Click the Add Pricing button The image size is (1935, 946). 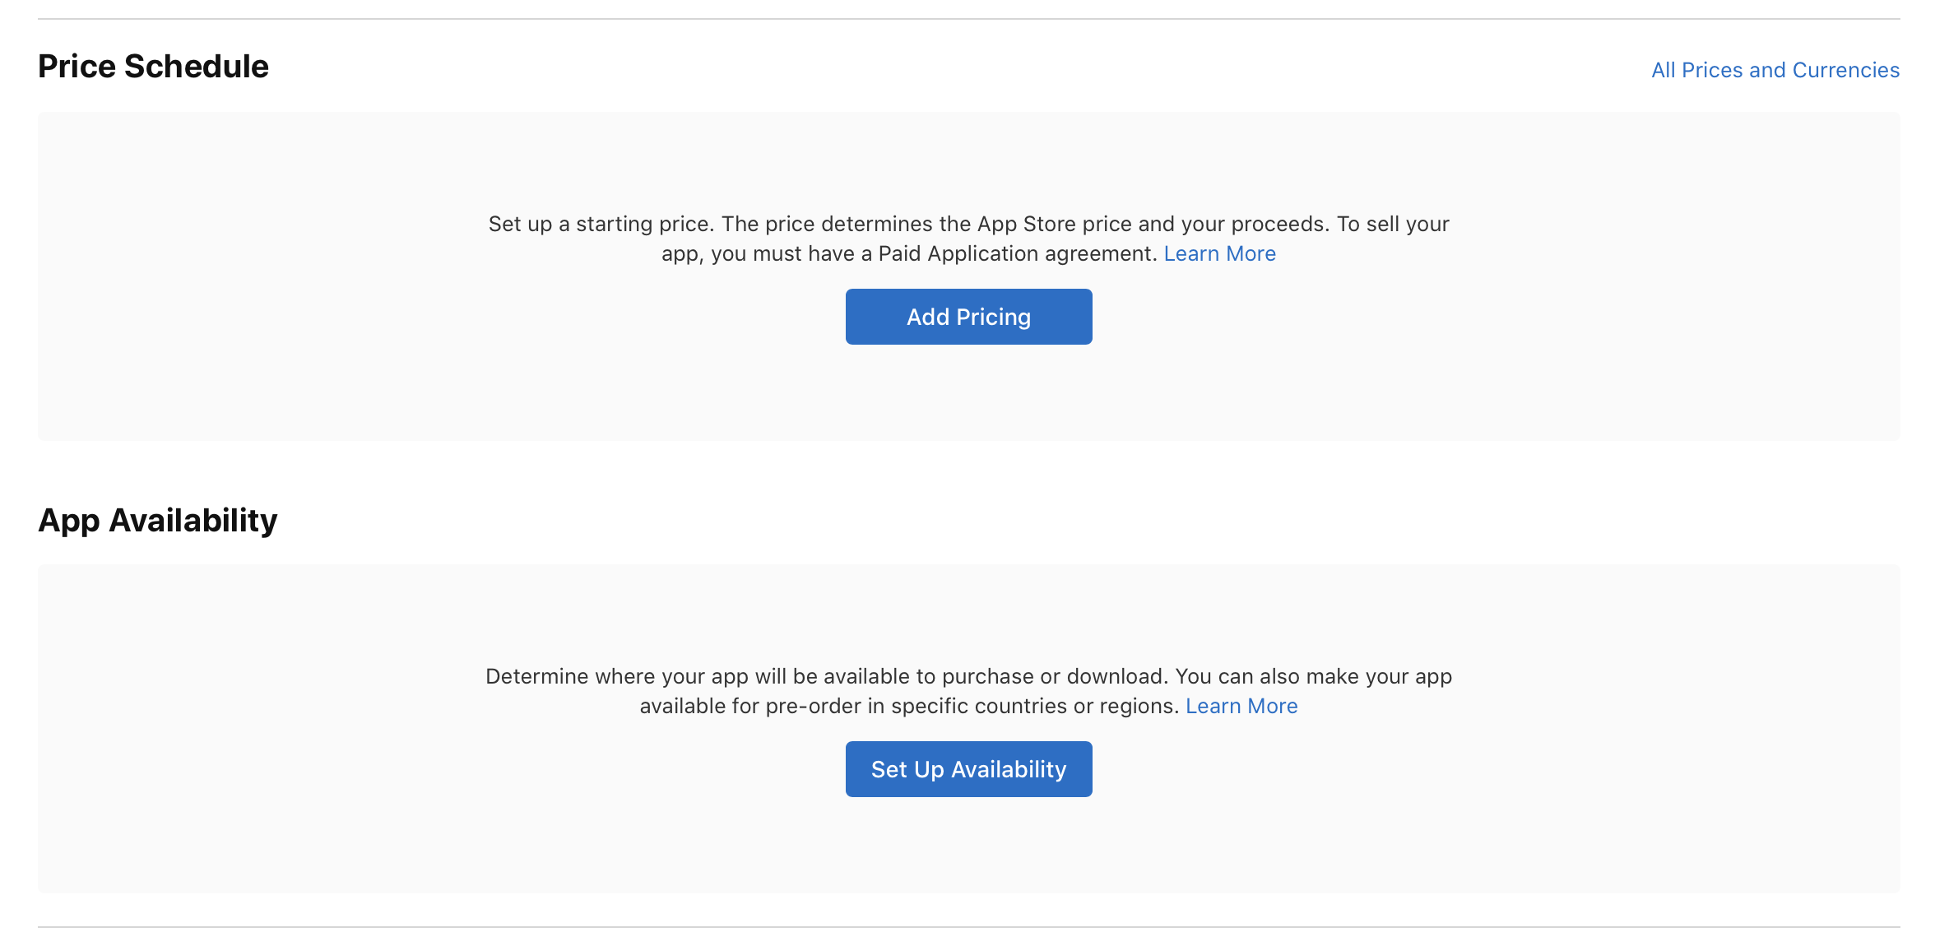click(x=968, y=317)
